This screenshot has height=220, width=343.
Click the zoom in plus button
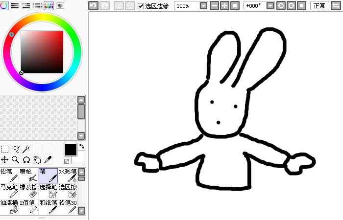pos(224,6)
